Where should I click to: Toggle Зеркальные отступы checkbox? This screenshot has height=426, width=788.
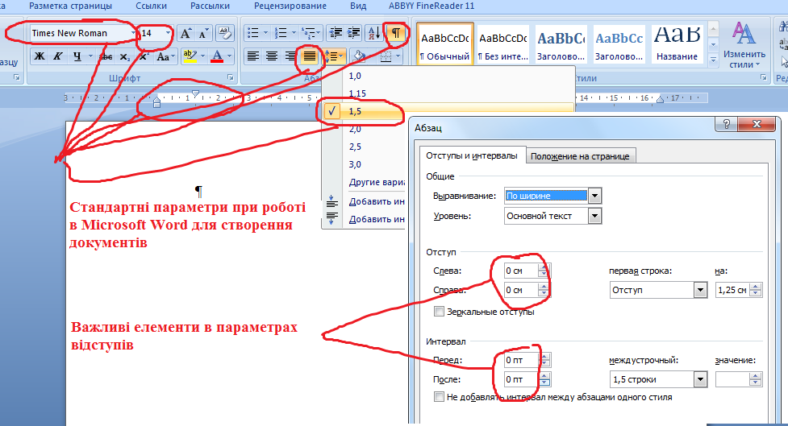tap(440, 312)
